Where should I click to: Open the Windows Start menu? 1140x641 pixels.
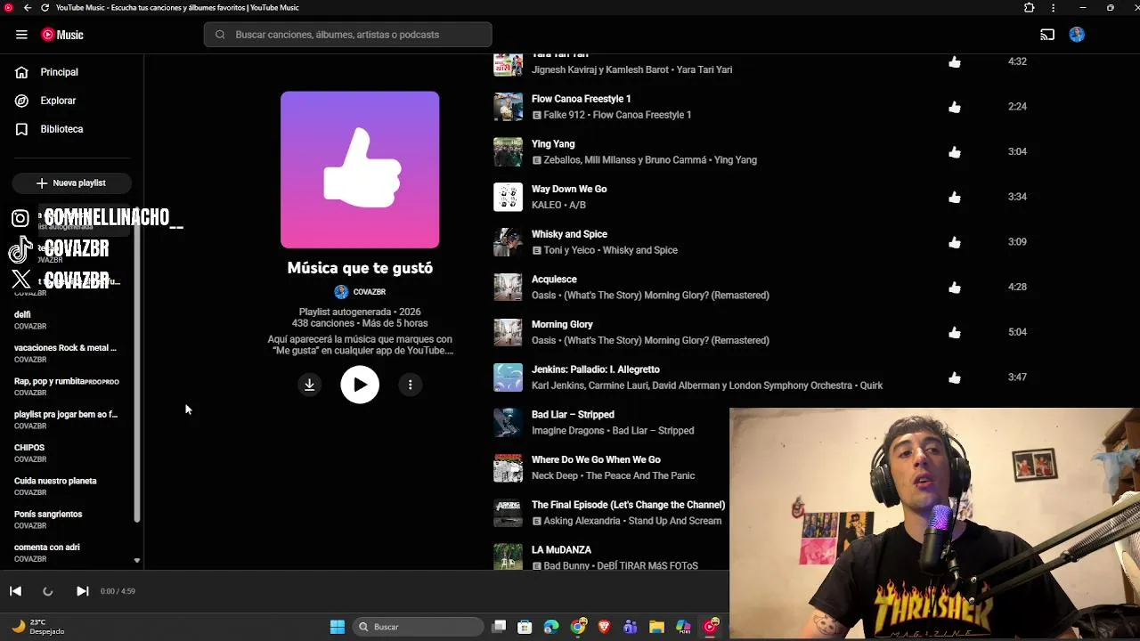pyautogui.click(x=337, y=627)
